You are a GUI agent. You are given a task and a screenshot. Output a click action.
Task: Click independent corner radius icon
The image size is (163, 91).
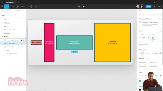(160, 41)
